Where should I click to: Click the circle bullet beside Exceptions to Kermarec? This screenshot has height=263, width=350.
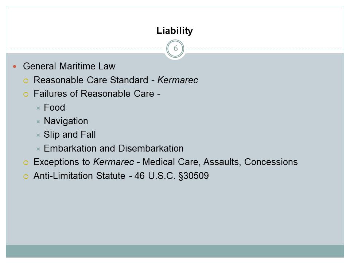[x=26, y=163]
